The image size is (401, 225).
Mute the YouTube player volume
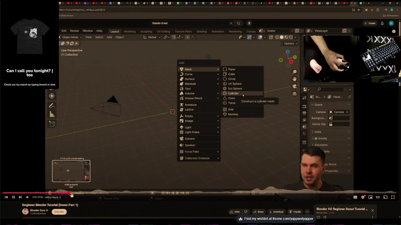pos(27,197)
